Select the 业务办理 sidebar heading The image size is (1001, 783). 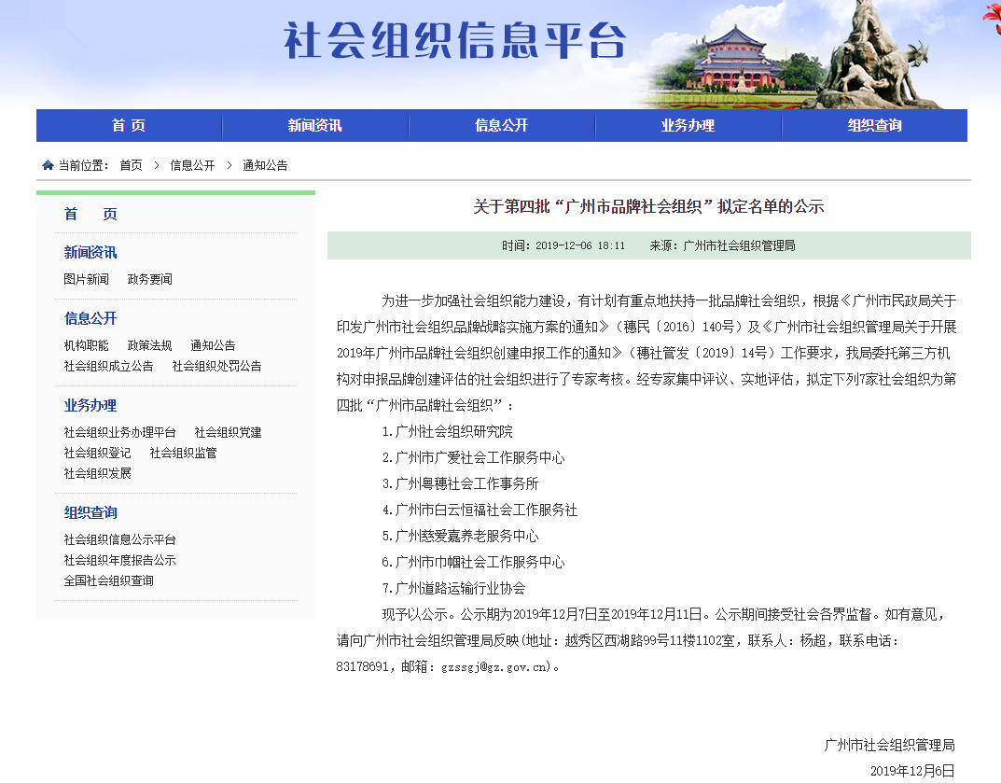point(90,406)
